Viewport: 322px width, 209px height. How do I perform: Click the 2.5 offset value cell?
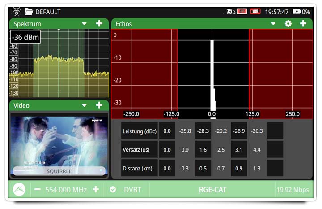pos(221,150)
